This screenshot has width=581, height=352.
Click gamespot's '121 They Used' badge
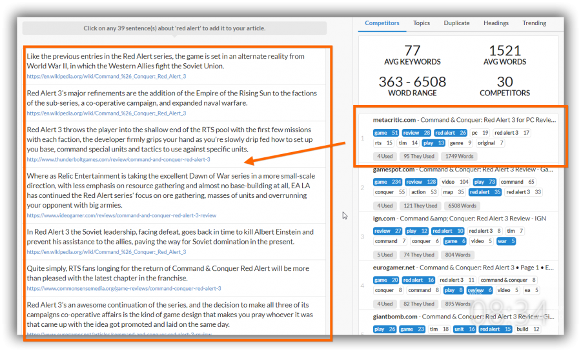[x=420, y=206]
